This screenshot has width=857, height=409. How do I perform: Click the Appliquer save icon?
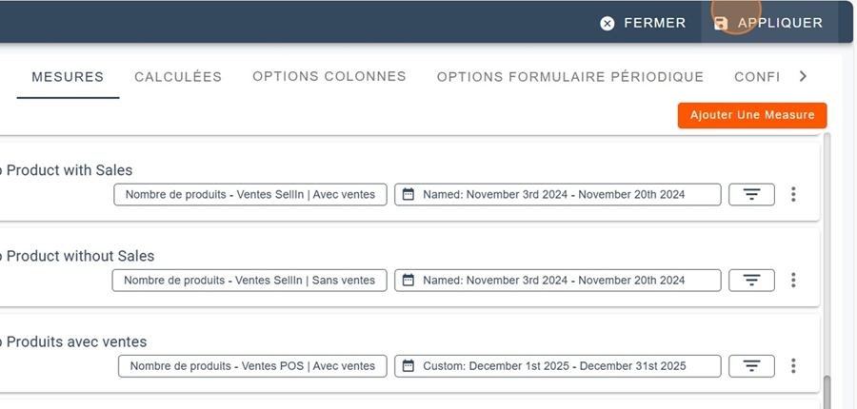(721, 23)
